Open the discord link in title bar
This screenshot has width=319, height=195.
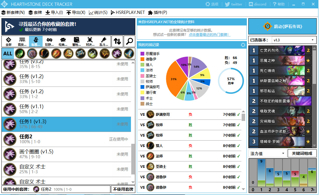(x=257, y=4)
